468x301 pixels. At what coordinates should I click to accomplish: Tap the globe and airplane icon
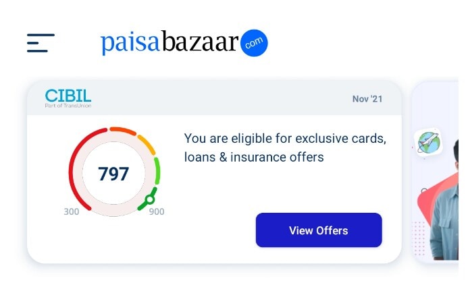coord(427,143)
